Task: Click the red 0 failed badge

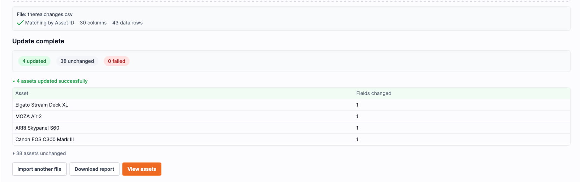Action: [116, 61]
